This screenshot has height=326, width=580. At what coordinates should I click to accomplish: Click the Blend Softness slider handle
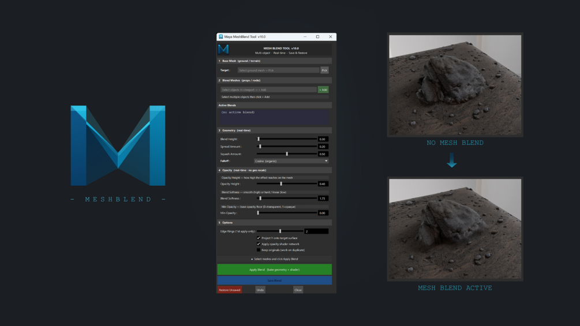click(260, 198)
